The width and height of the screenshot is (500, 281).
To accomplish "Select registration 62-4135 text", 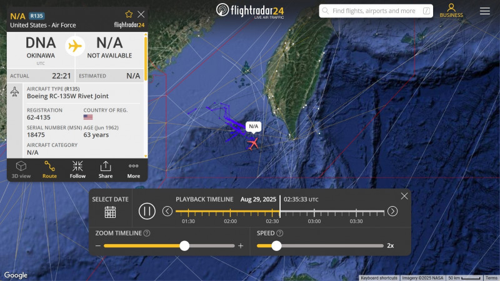I will [39, 117].
